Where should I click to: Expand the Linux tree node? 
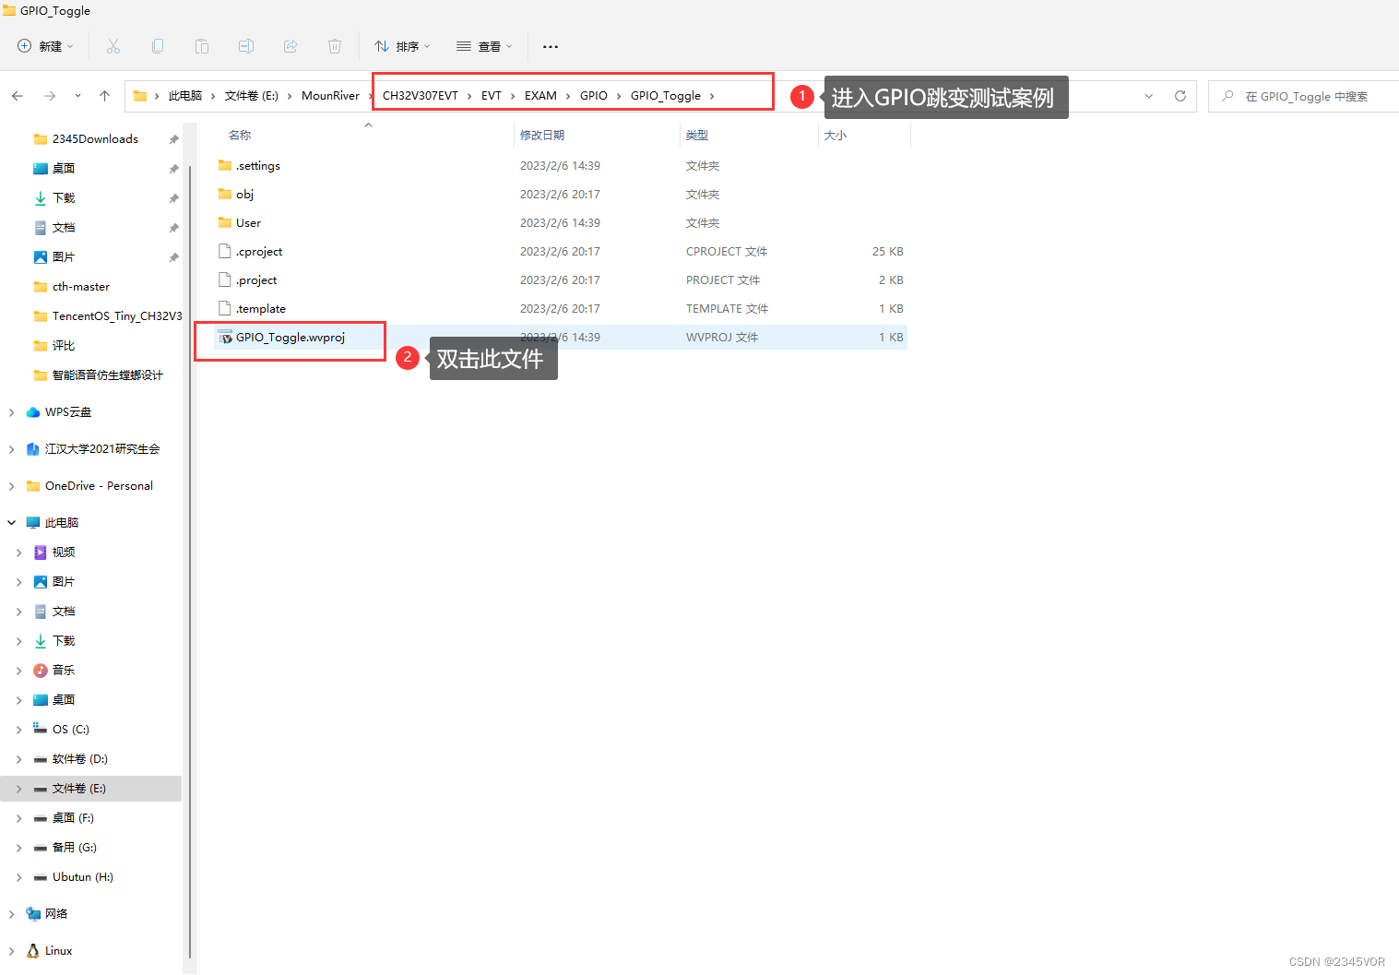point(11,951)
